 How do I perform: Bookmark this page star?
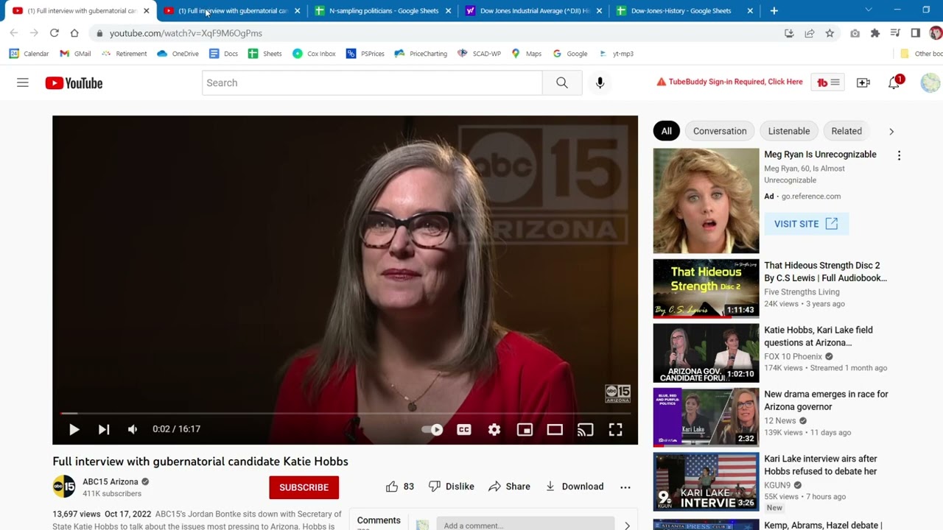pyautogui.click(x=830, y=33)
